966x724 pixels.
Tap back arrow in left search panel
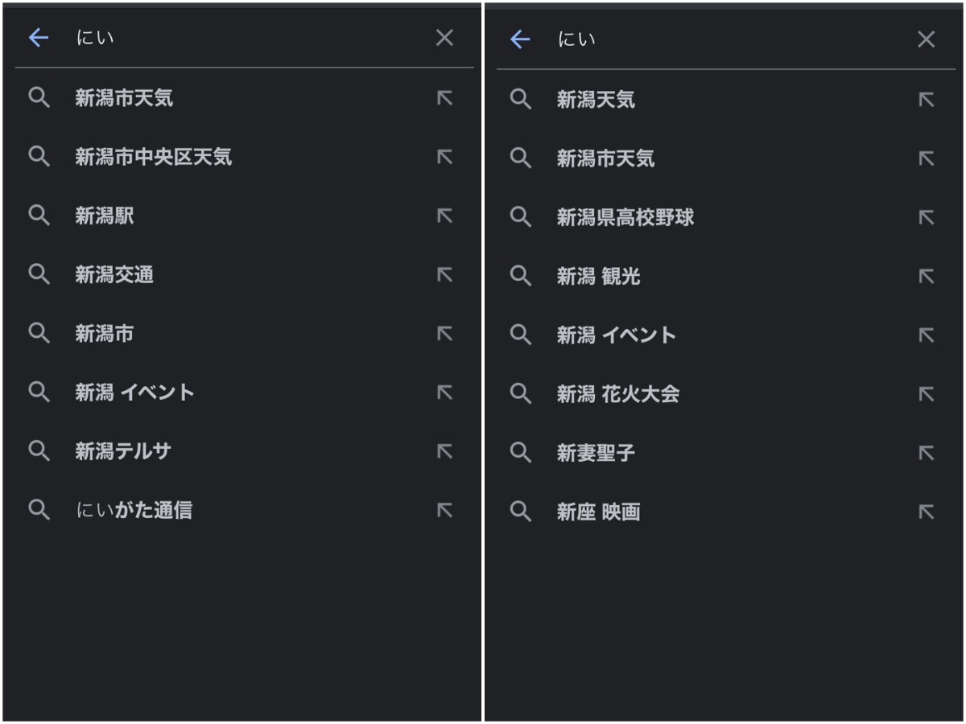click(39, 38)
